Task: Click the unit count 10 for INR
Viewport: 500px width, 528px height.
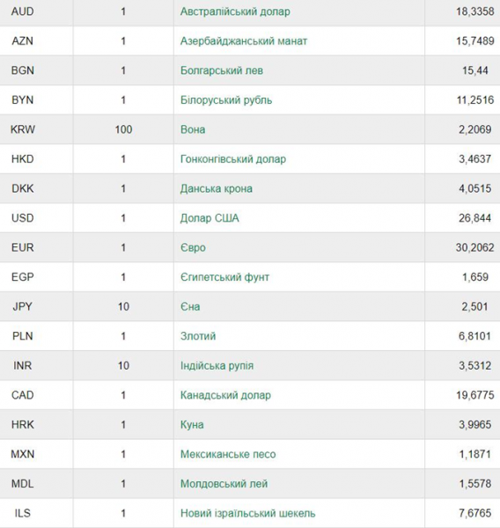Action: click(x=123, y=366)
